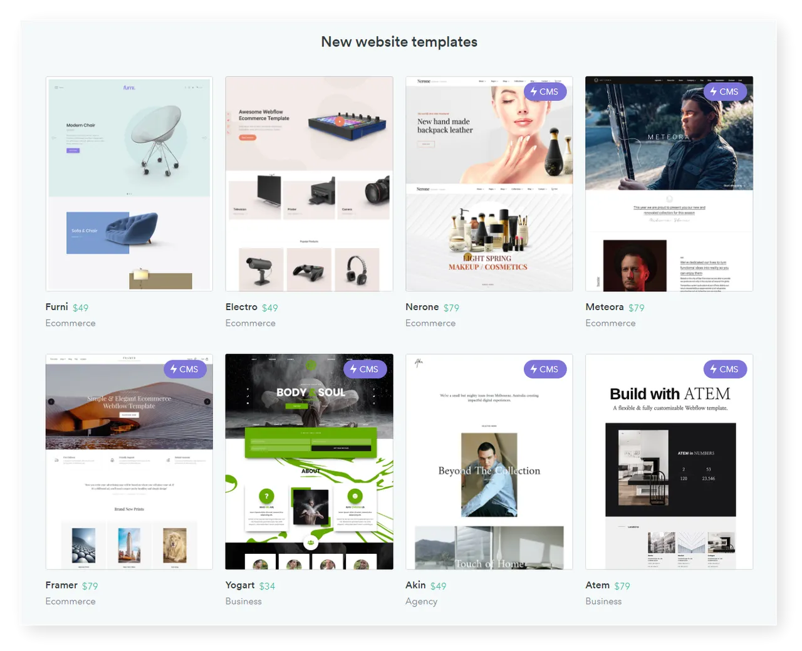The width and height of the screenshot is (802, 651).
Task: Click the Electro template title
Action: 241,307
